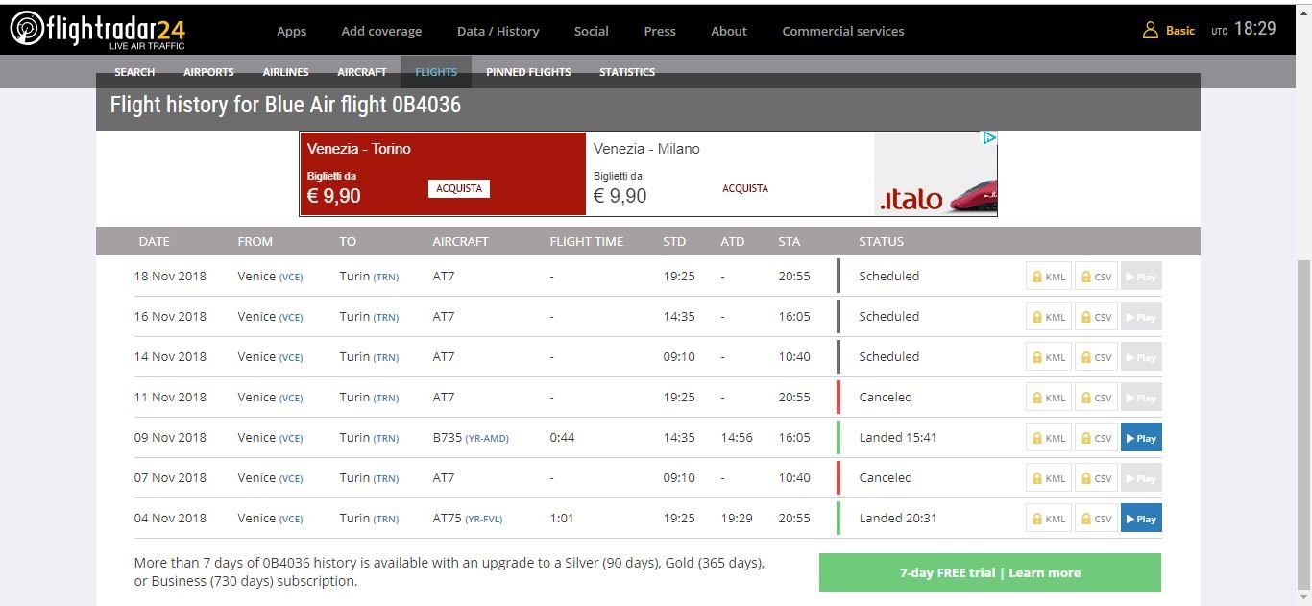Open the Data / History menu
1312x606 pixels.
[498, 31]
